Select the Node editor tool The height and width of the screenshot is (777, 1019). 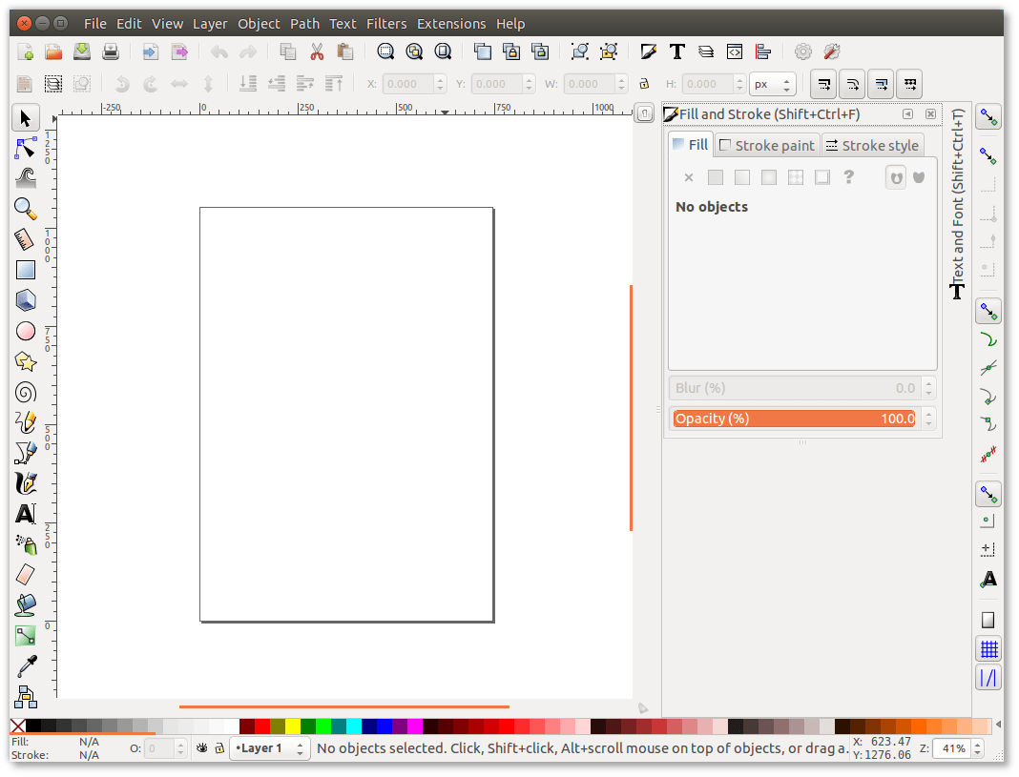pyautogui.click(x=25, y=148)
